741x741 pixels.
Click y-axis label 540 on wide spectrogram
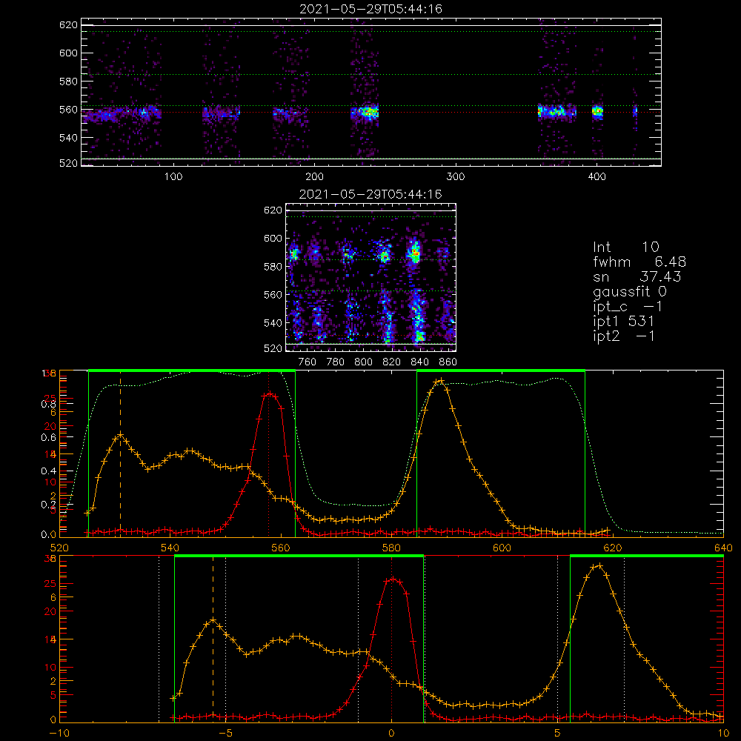pos(68,138)
